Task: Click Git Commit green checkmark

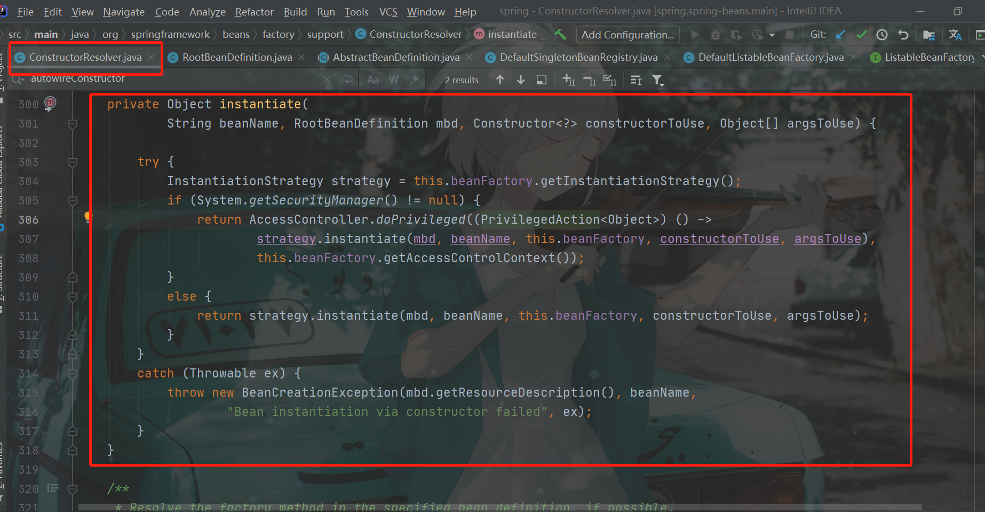Action: [x=861, y=35]
